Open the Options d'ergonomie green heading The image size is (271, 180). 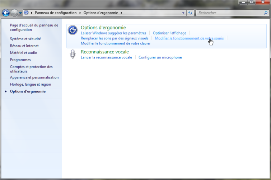point(103,28)
